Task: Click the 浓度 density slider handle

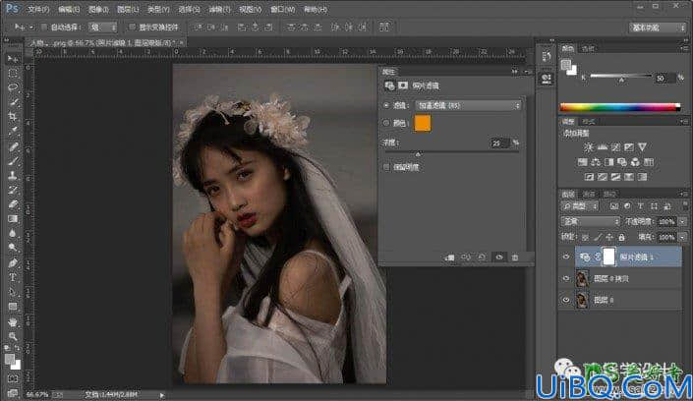Action: click(418, 154)
